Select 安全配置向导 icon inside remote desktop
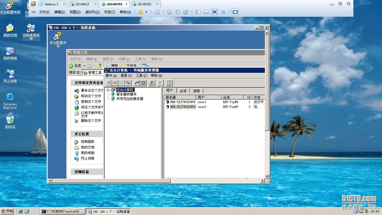This screenshot has height=215, width=382. point(58,39)
